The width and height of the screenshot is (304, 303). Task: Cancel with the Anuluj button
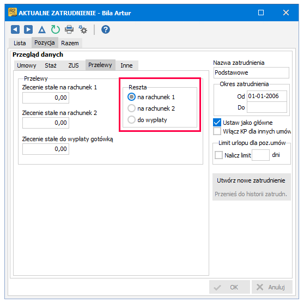(272, 287)
